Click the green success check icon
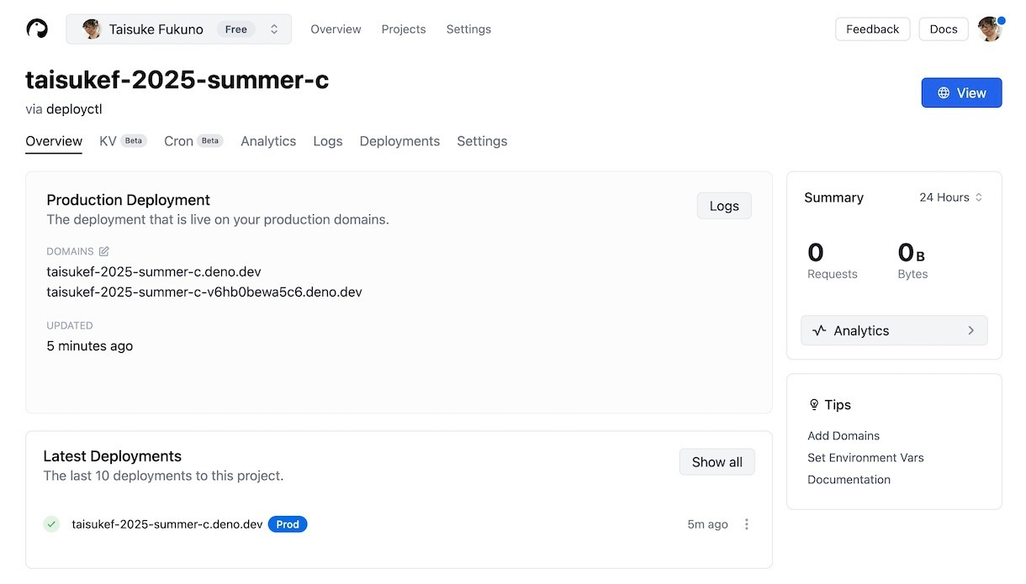This screenshot has height=584, width=1026. (52, 524)
